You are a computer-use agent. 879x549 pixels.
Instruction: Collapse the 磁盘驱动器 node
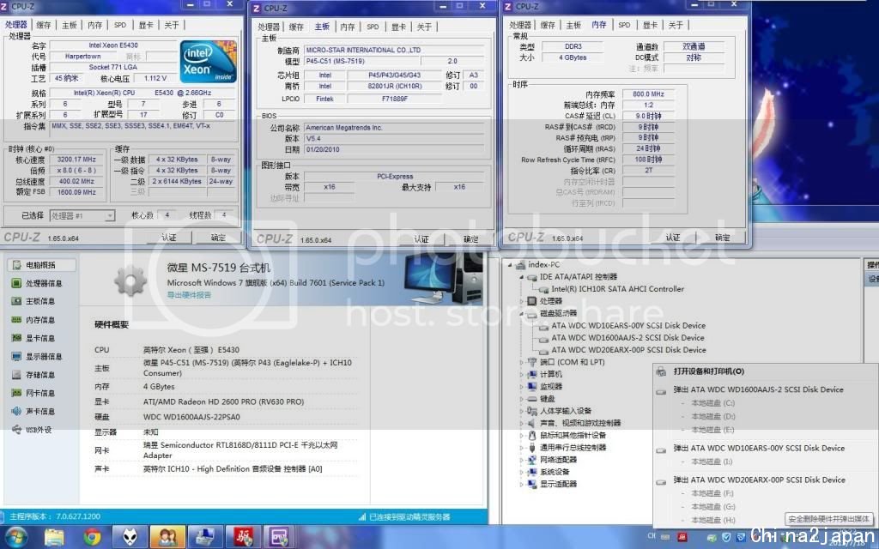click(x=521, y=313)
